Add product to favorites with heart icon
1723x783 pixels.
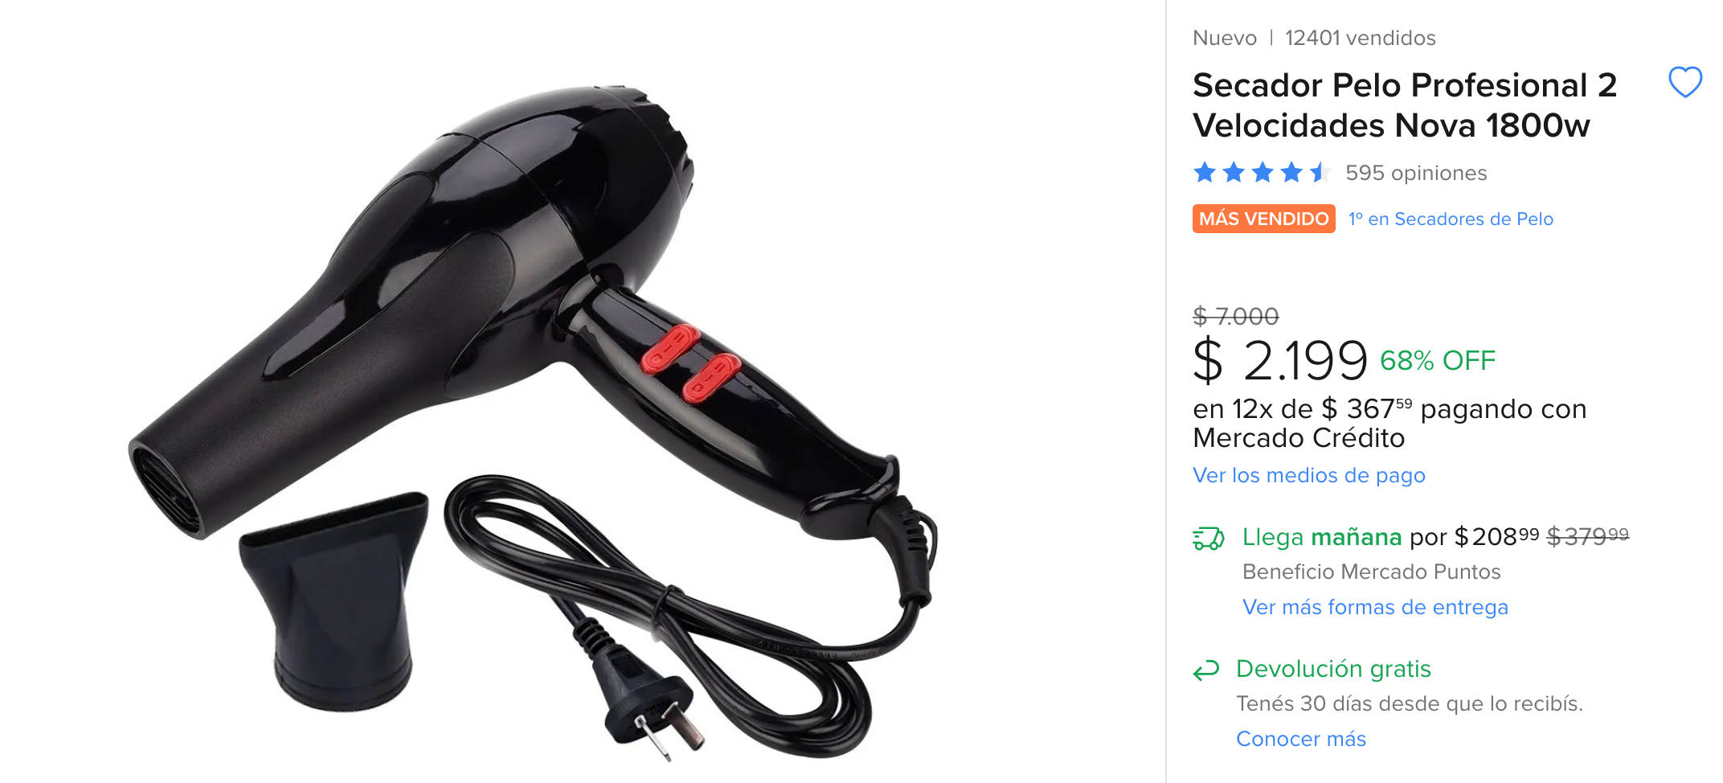(1685, 82)
